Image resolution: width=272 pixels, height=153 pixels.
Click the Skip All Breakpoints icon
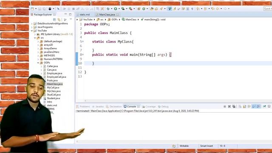pos(58,8)
